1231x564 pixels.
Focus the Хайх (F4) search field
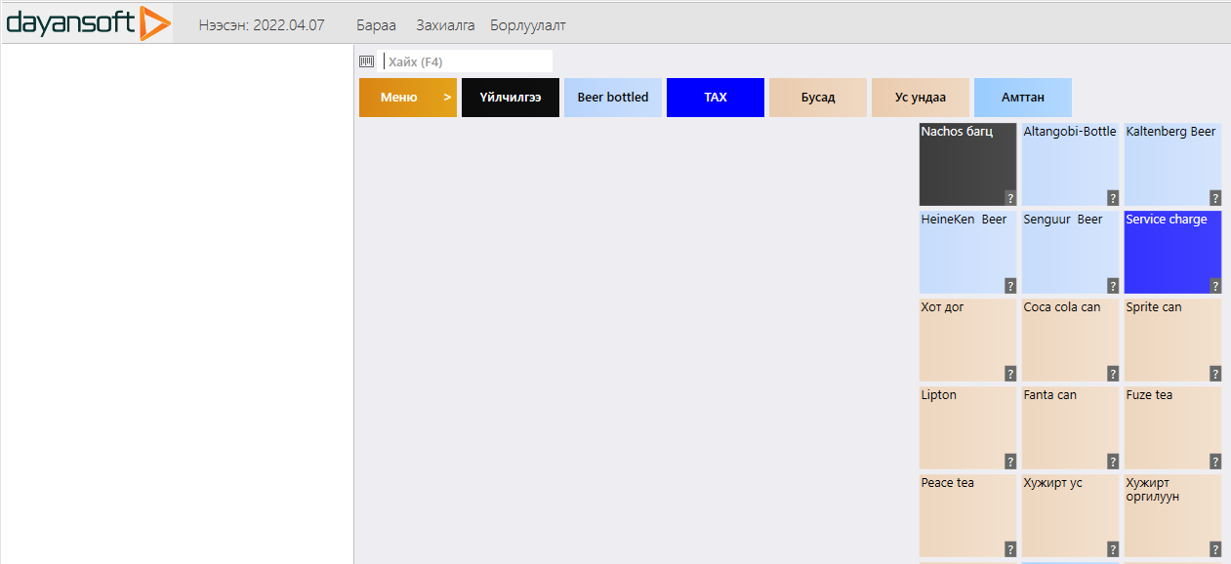[465, 61]
